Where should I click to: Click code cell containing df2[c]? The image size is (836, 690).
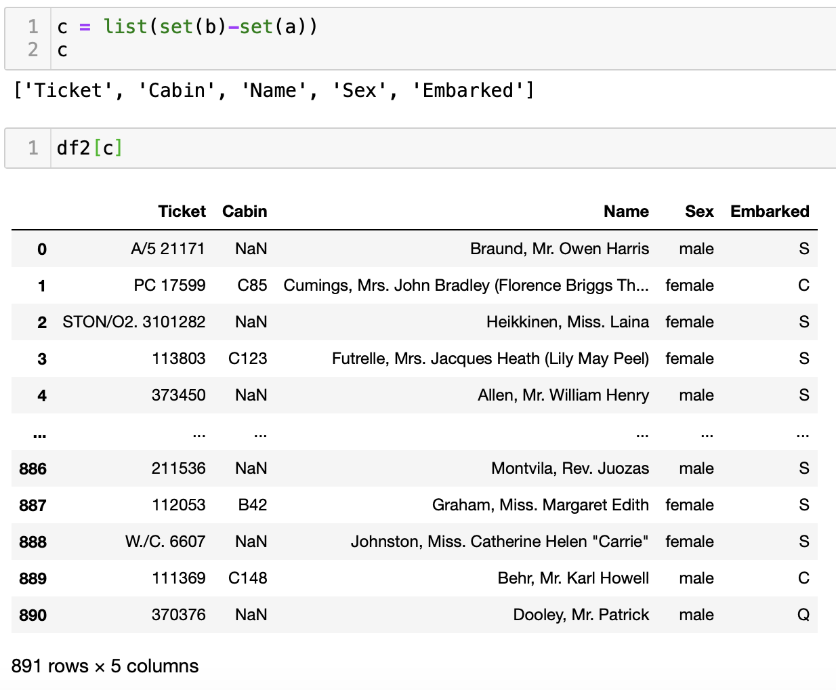pos(420,148)
